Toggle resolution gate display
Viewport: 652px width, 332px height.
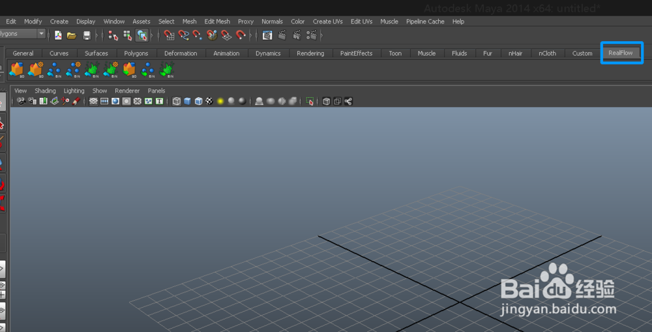tap(115, 101)
